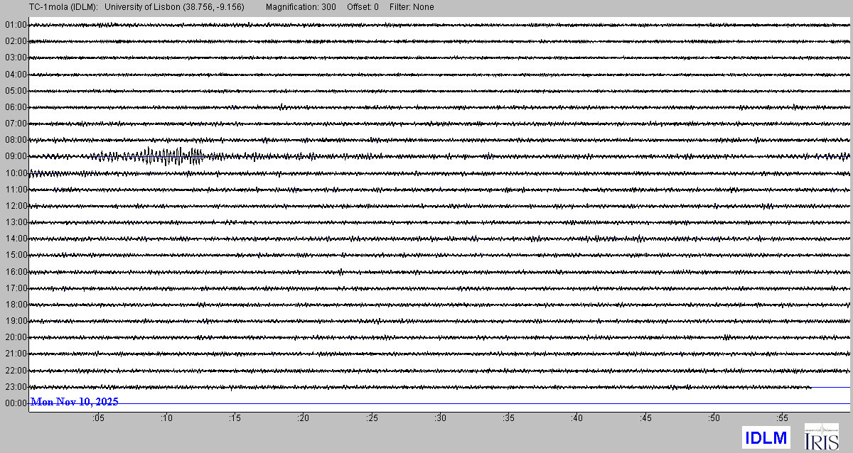This screenshot has height=453, width=853.
Task: Select the 09:00 hour label
Action: 16,156
